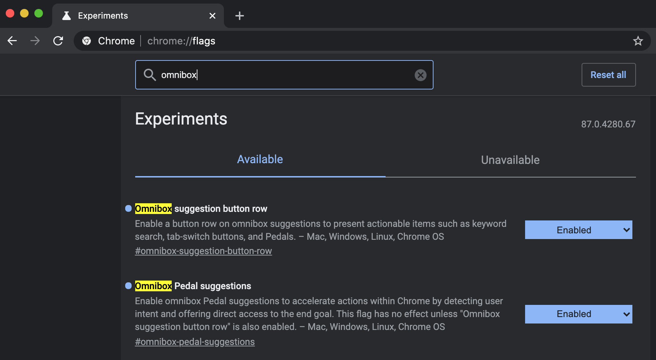Click the Omnibox Pedal suggestions title
The height and width of the screenshot is (360, 656).
tap(193, 286)
